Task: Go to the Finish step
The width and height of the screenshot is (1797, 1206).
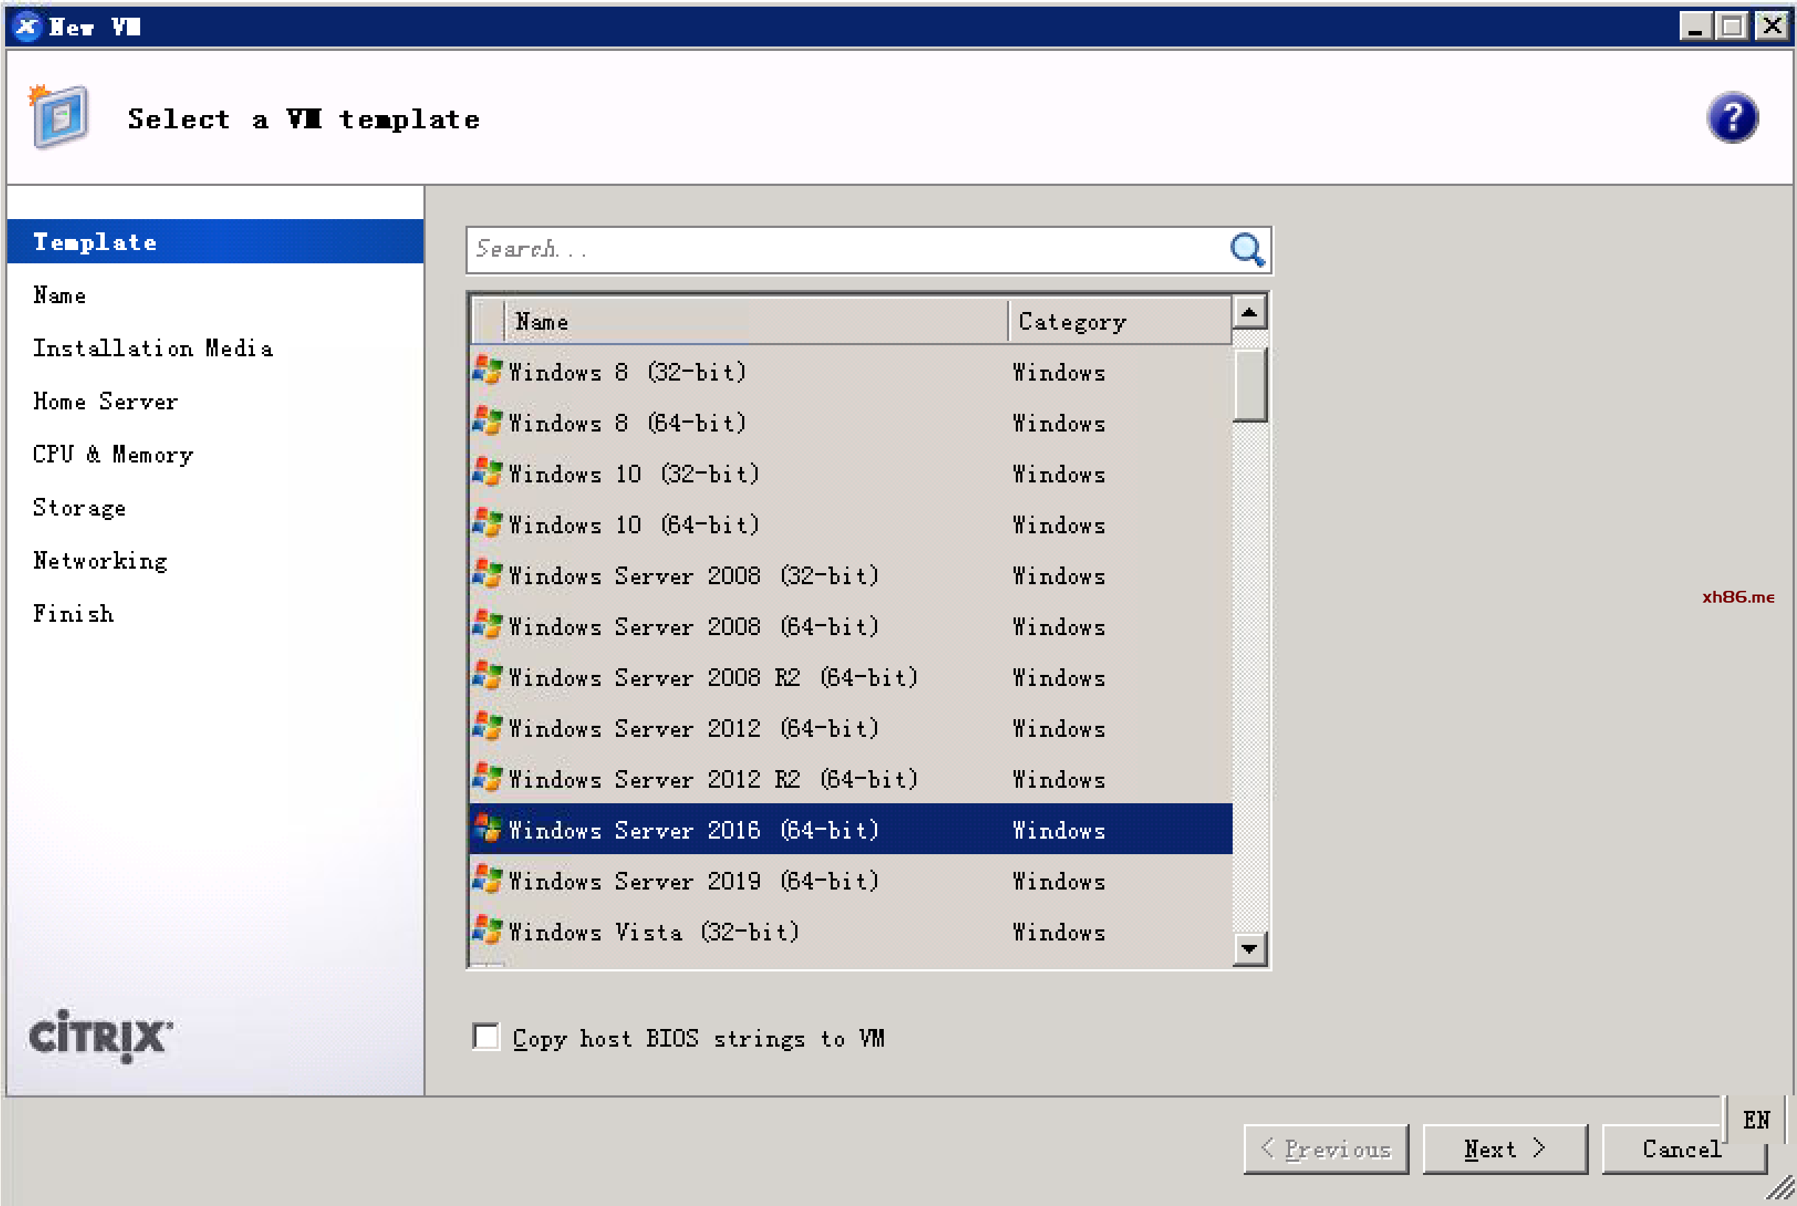Action: (x=73, y=614)
